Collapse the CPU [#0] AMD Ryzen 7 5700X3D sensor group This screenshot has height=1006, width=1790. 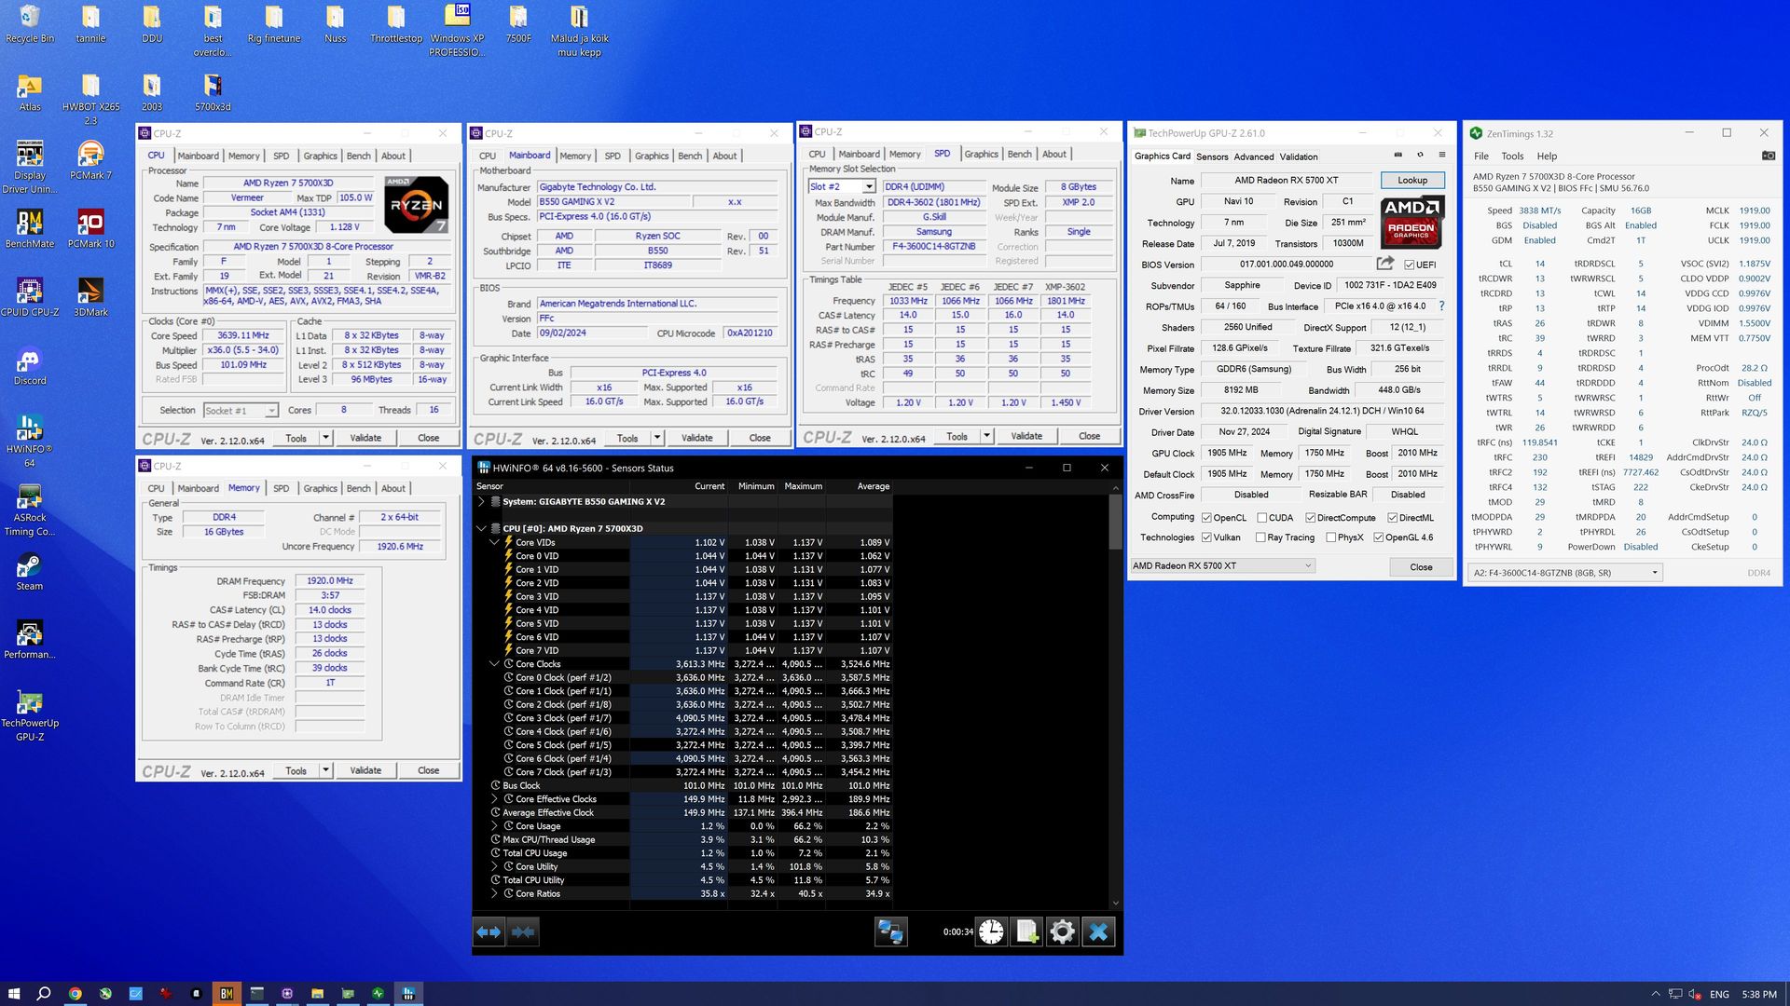481,528
